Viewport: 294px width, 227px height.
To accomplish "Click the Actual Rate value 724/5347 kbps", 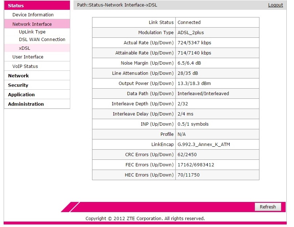I will click(x=194, y=43).
